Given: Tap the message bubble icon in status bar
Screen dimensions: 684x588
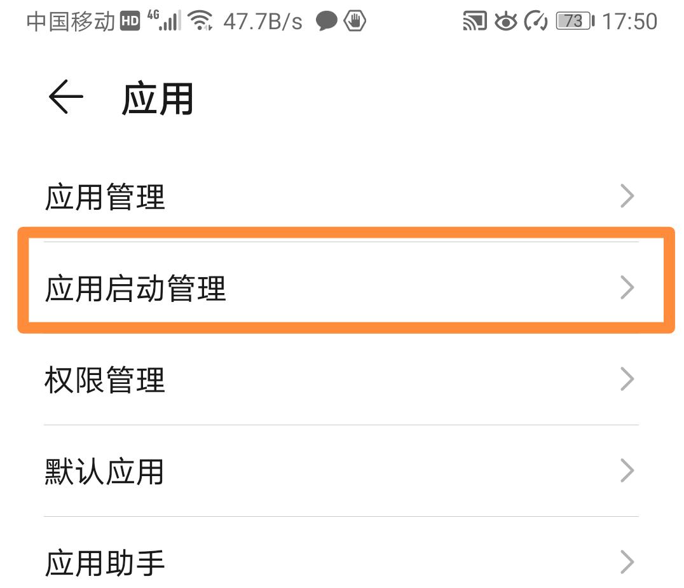Looking at the screenshot, I should click(326, 21).
